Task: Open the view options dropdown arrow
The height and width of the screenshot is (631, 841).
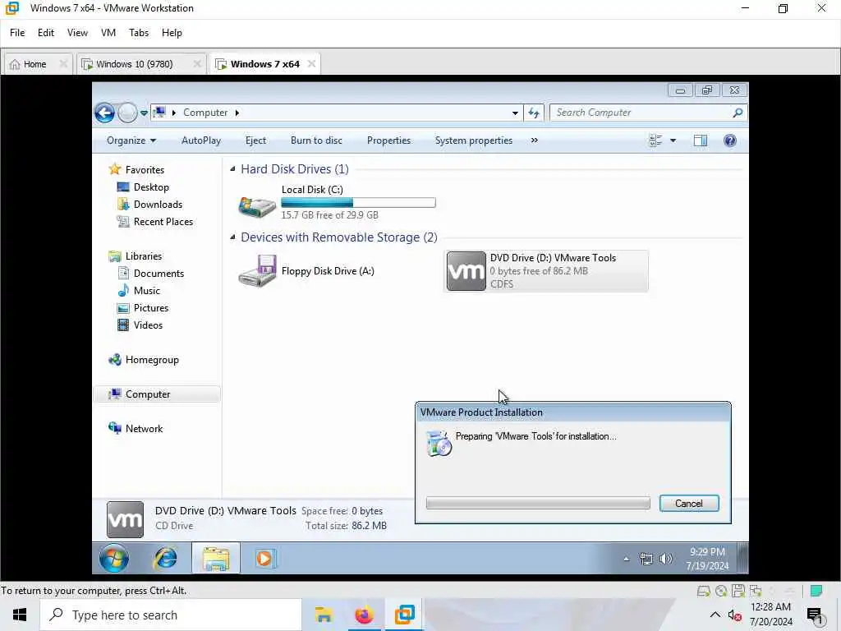Action: click(673, 140)
